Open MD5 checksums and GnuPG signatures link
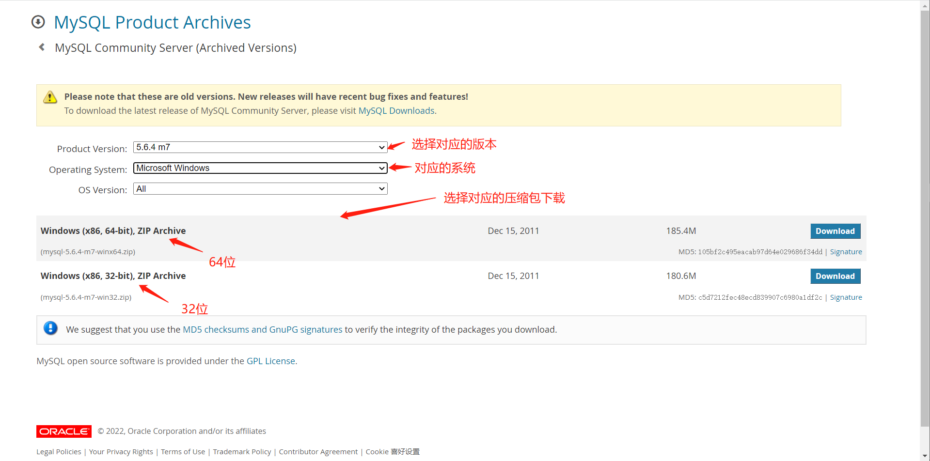The width and height of the screenshot is (930, 461). pos(263,330)
